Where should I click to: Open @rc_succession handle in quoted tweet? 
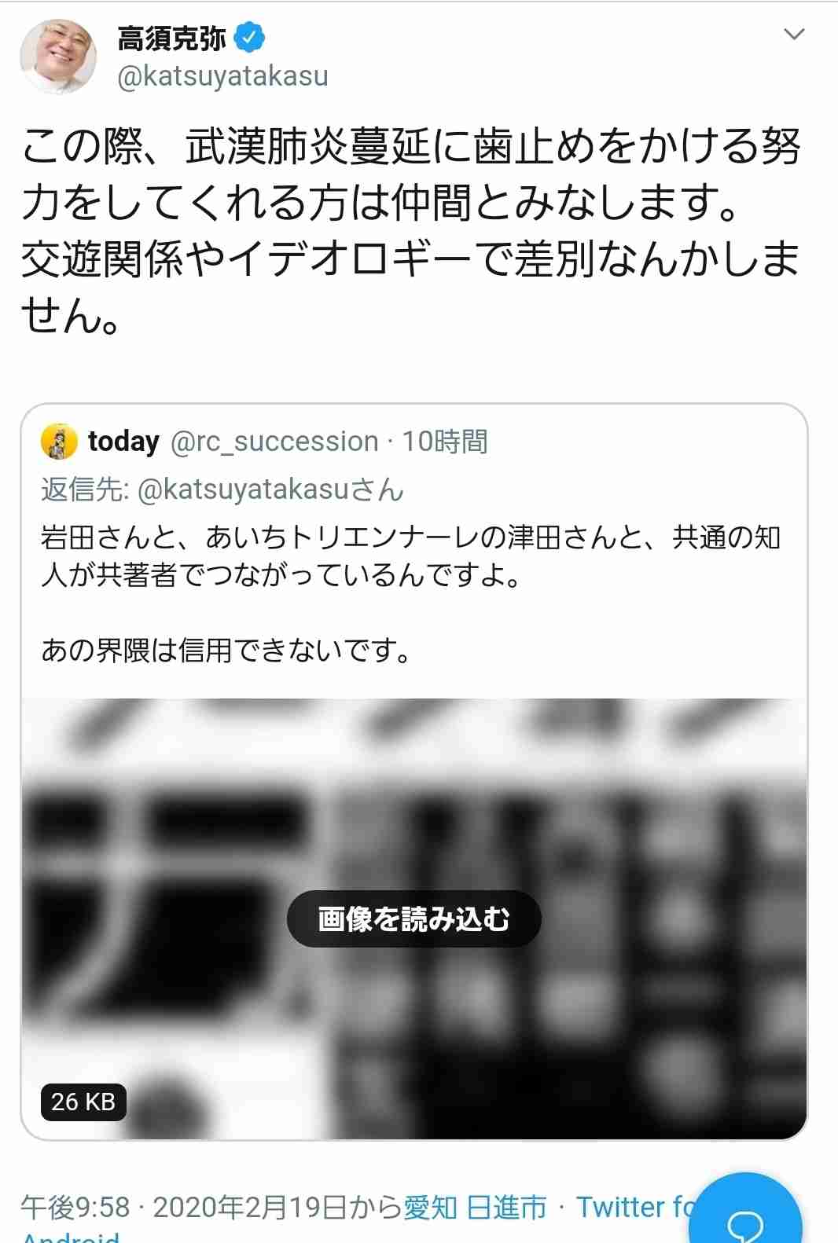[275, 442]
